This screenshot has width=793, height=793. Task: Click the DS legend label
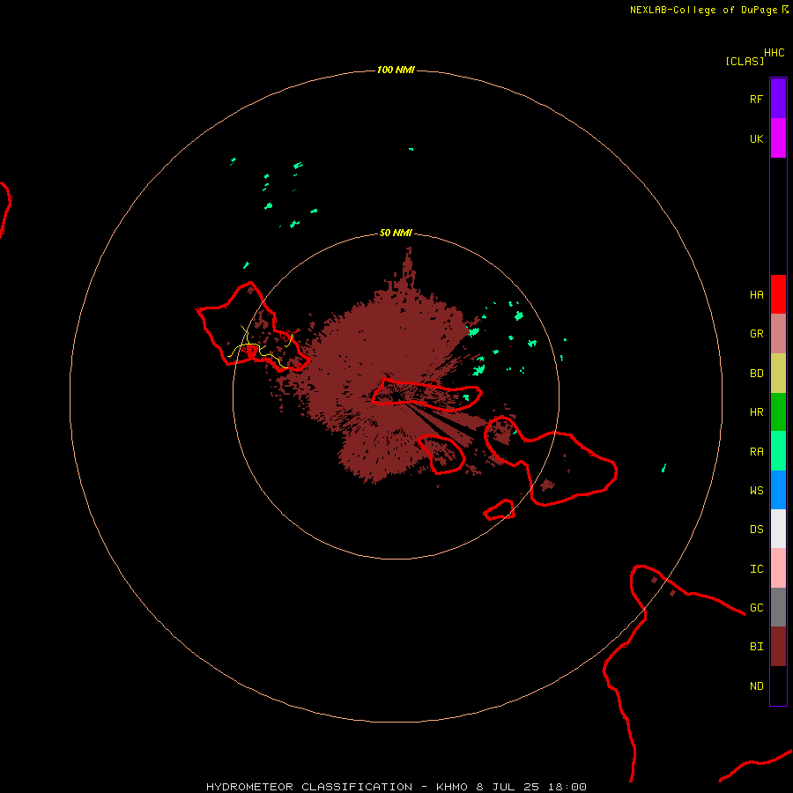click(x=756, y=530)
